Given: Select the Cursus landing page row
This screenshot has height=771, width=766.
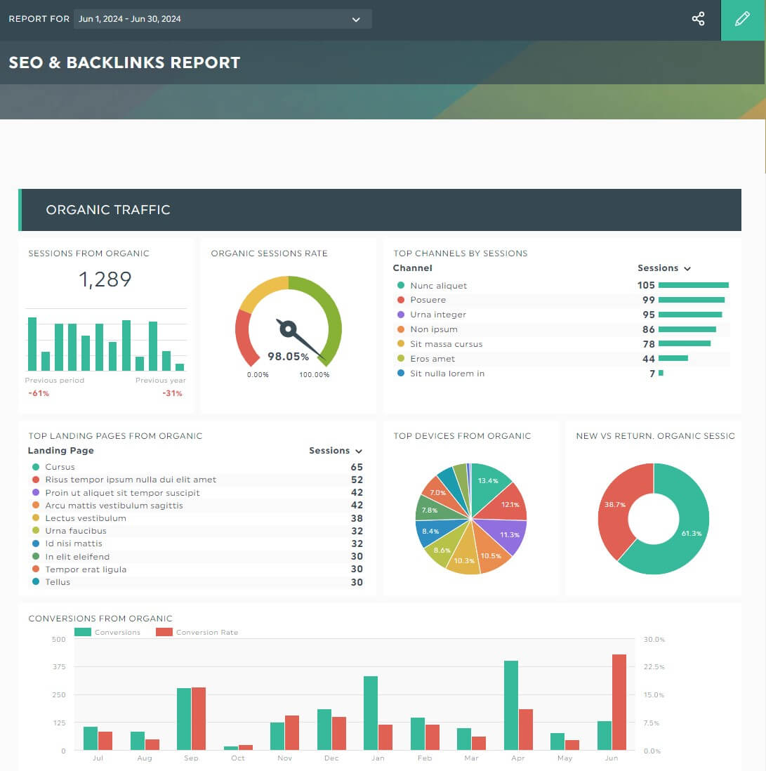Looking at the screenshot, I should (197, 467).
